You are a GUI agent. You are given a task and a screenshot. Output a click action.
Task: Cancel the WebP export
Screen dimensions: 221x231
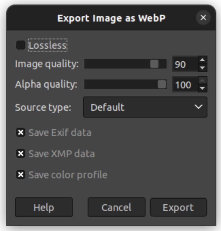point(116,207)
